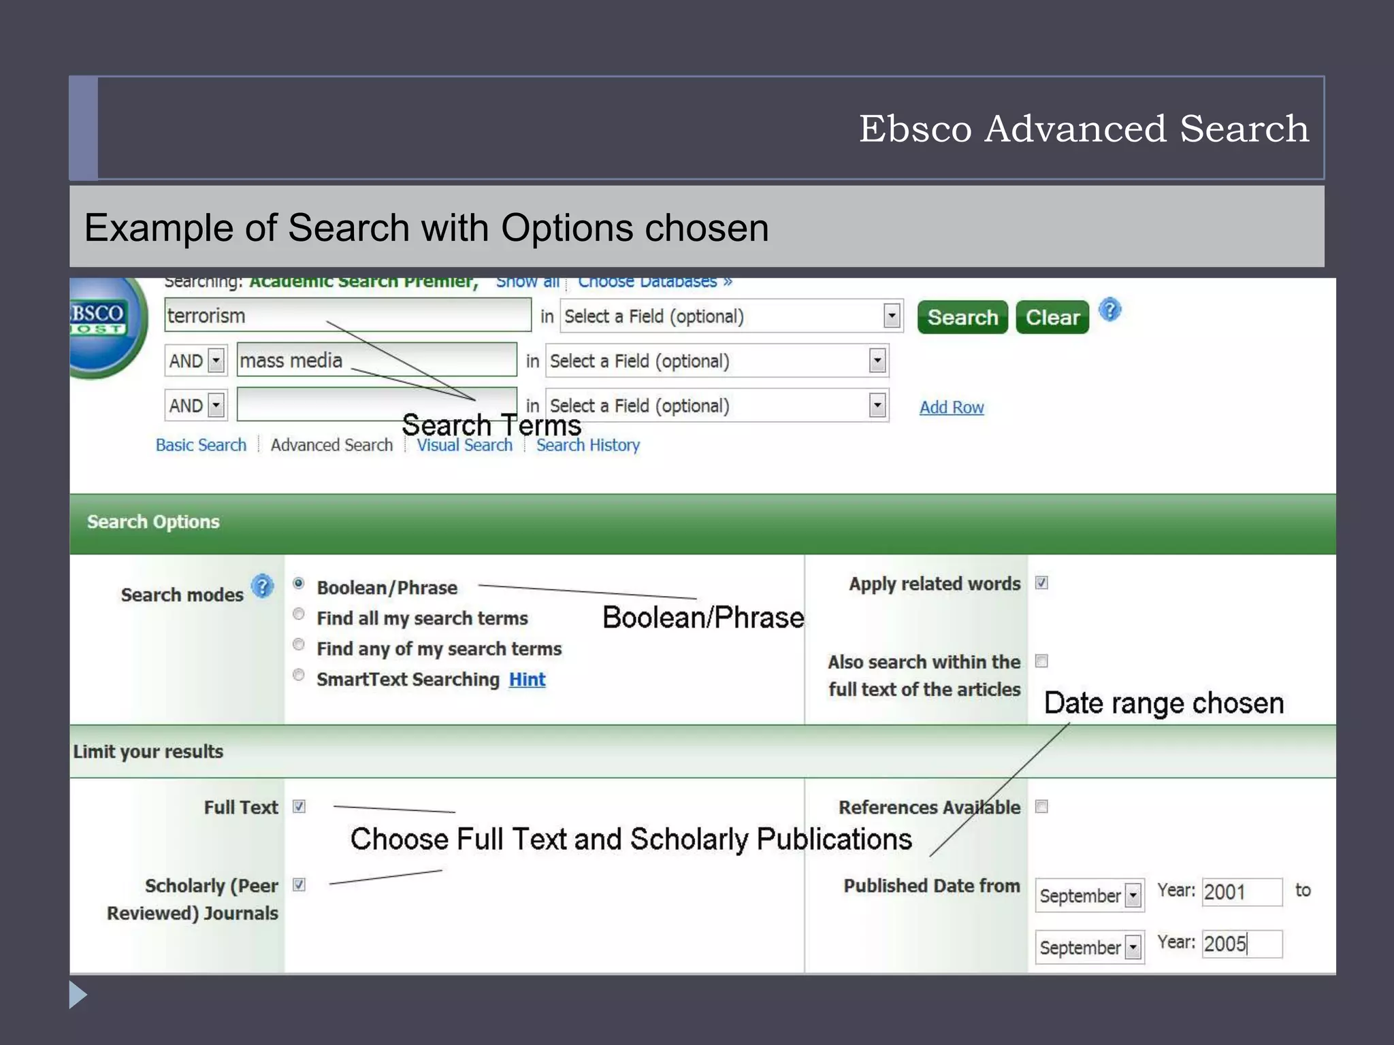The image size is (1394, 1045).
Task: Click the Limit your results heading
Action: [148, 752]
